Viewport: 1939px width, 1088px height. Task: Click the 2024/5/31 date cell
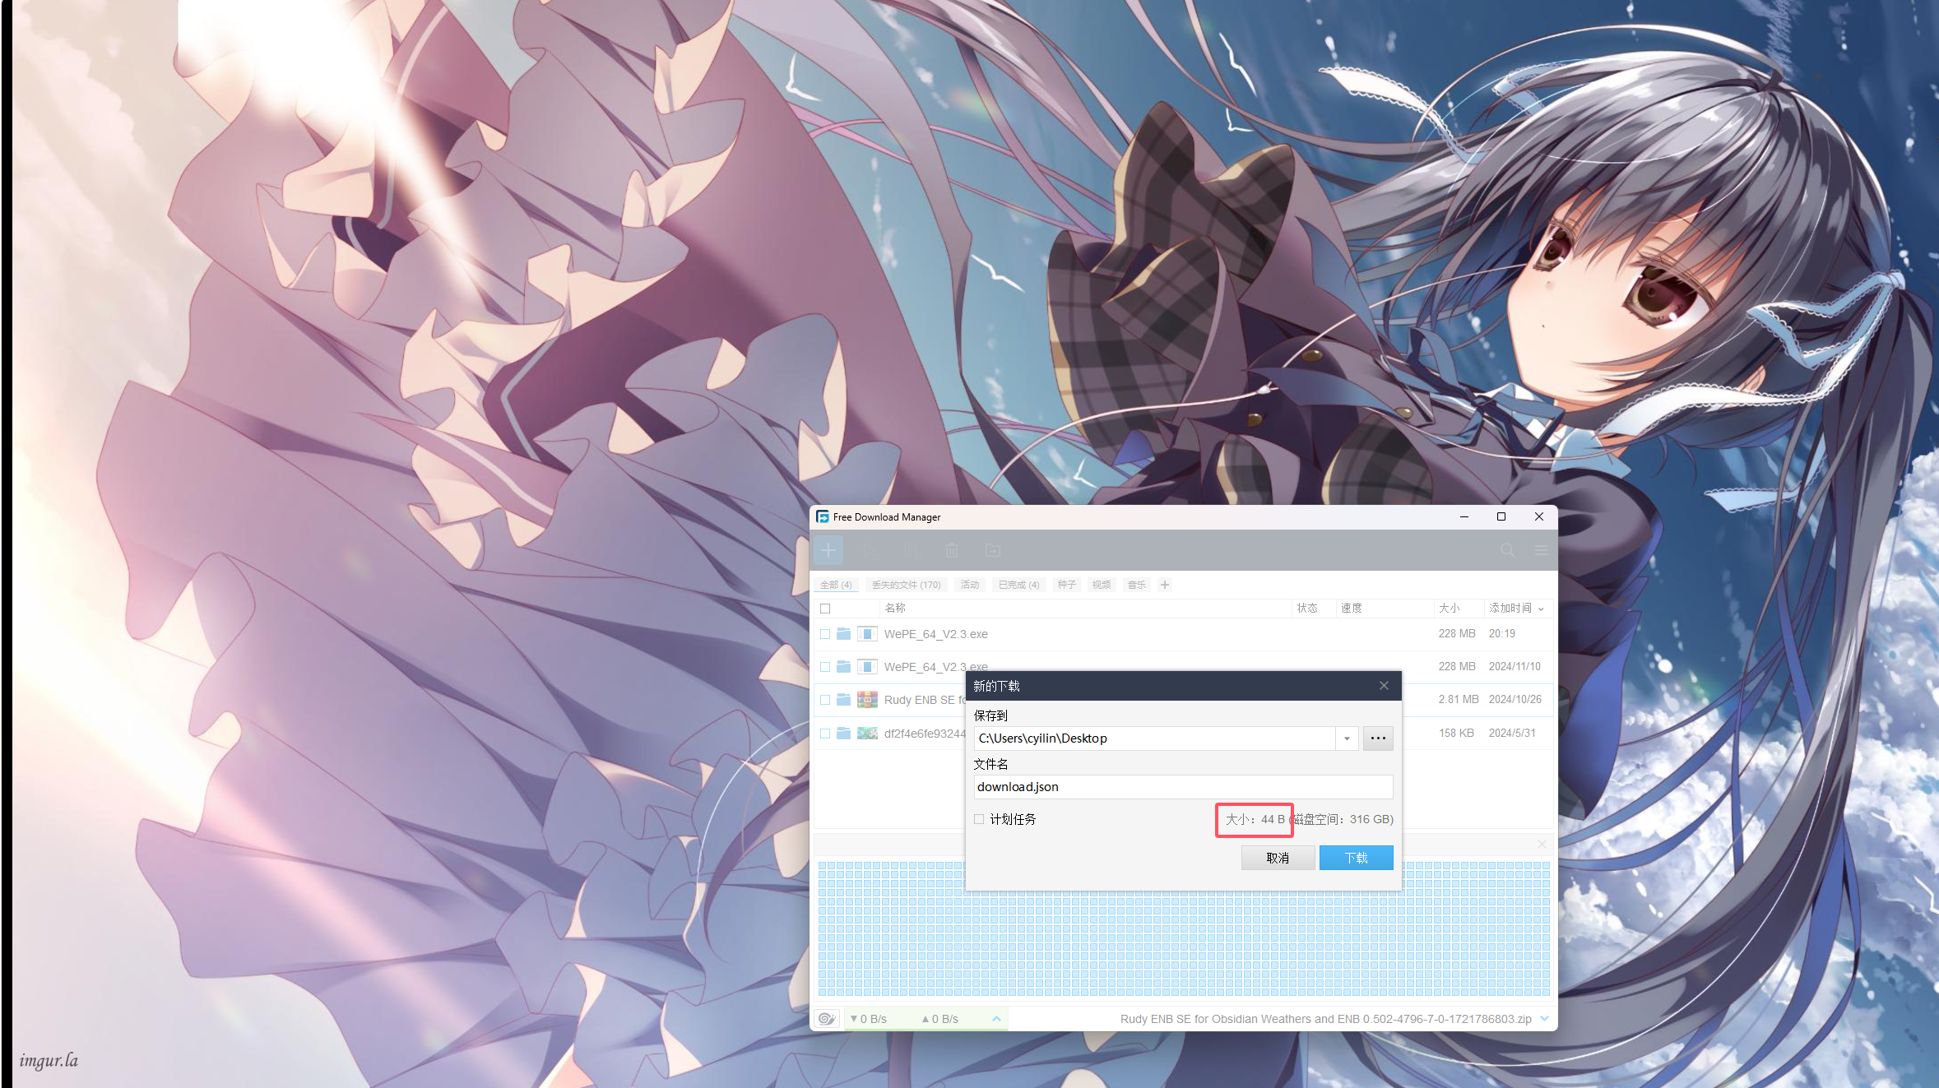[x=1512, y=733]
